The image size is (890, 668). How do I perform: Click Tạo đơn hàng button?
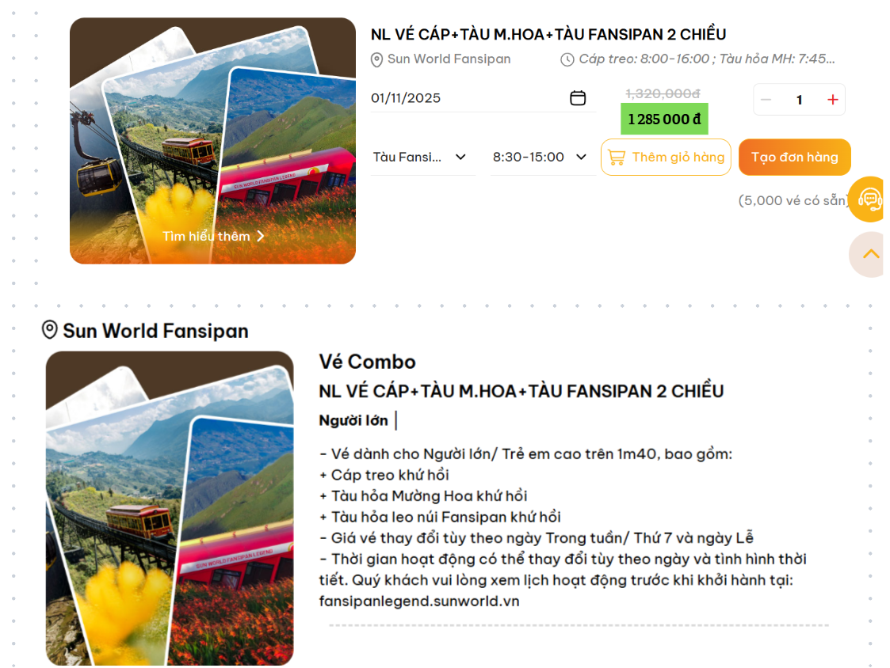tap(794, 157)
